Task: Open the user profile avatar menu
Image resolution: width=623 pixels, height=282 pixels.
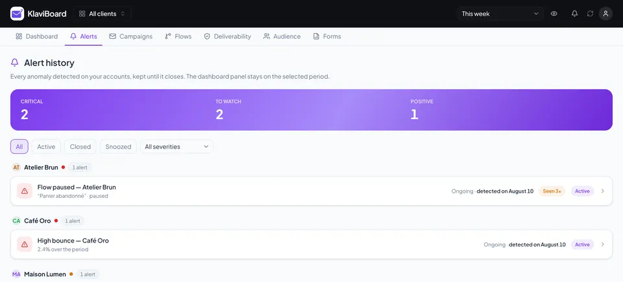Action: click(x=605, y=14)
